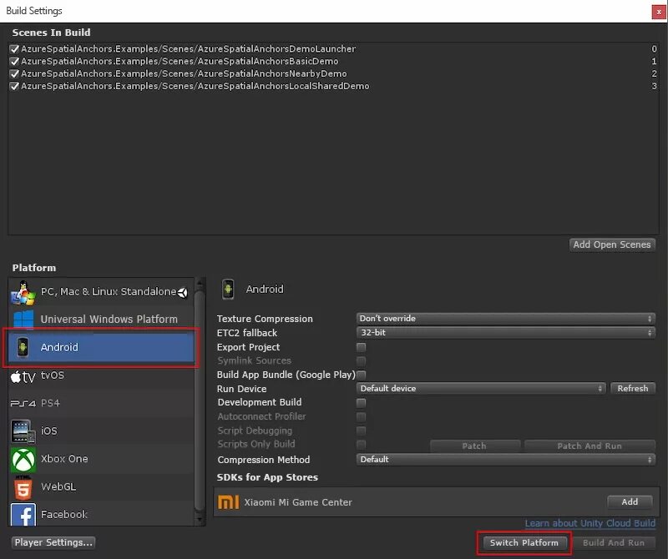Click the platform list scroll up arrow
Viewport: 668px width, 559px height.
coord(200,283)
